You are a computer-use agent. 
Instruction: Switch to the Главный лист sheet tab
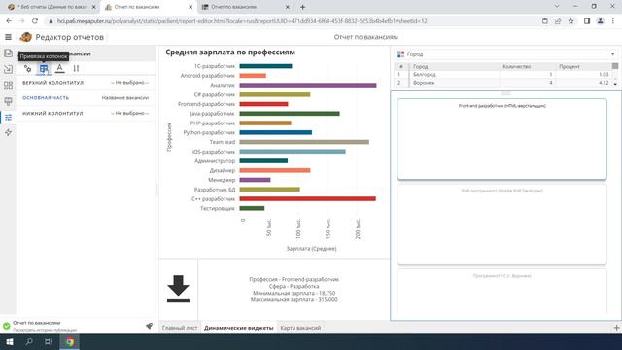coord(180,328)
